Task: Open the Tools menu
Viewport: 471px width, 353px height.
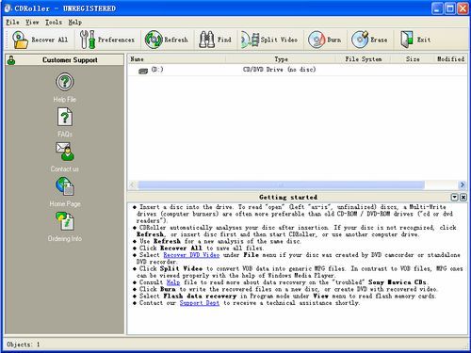Action: (x=54, y=23)
